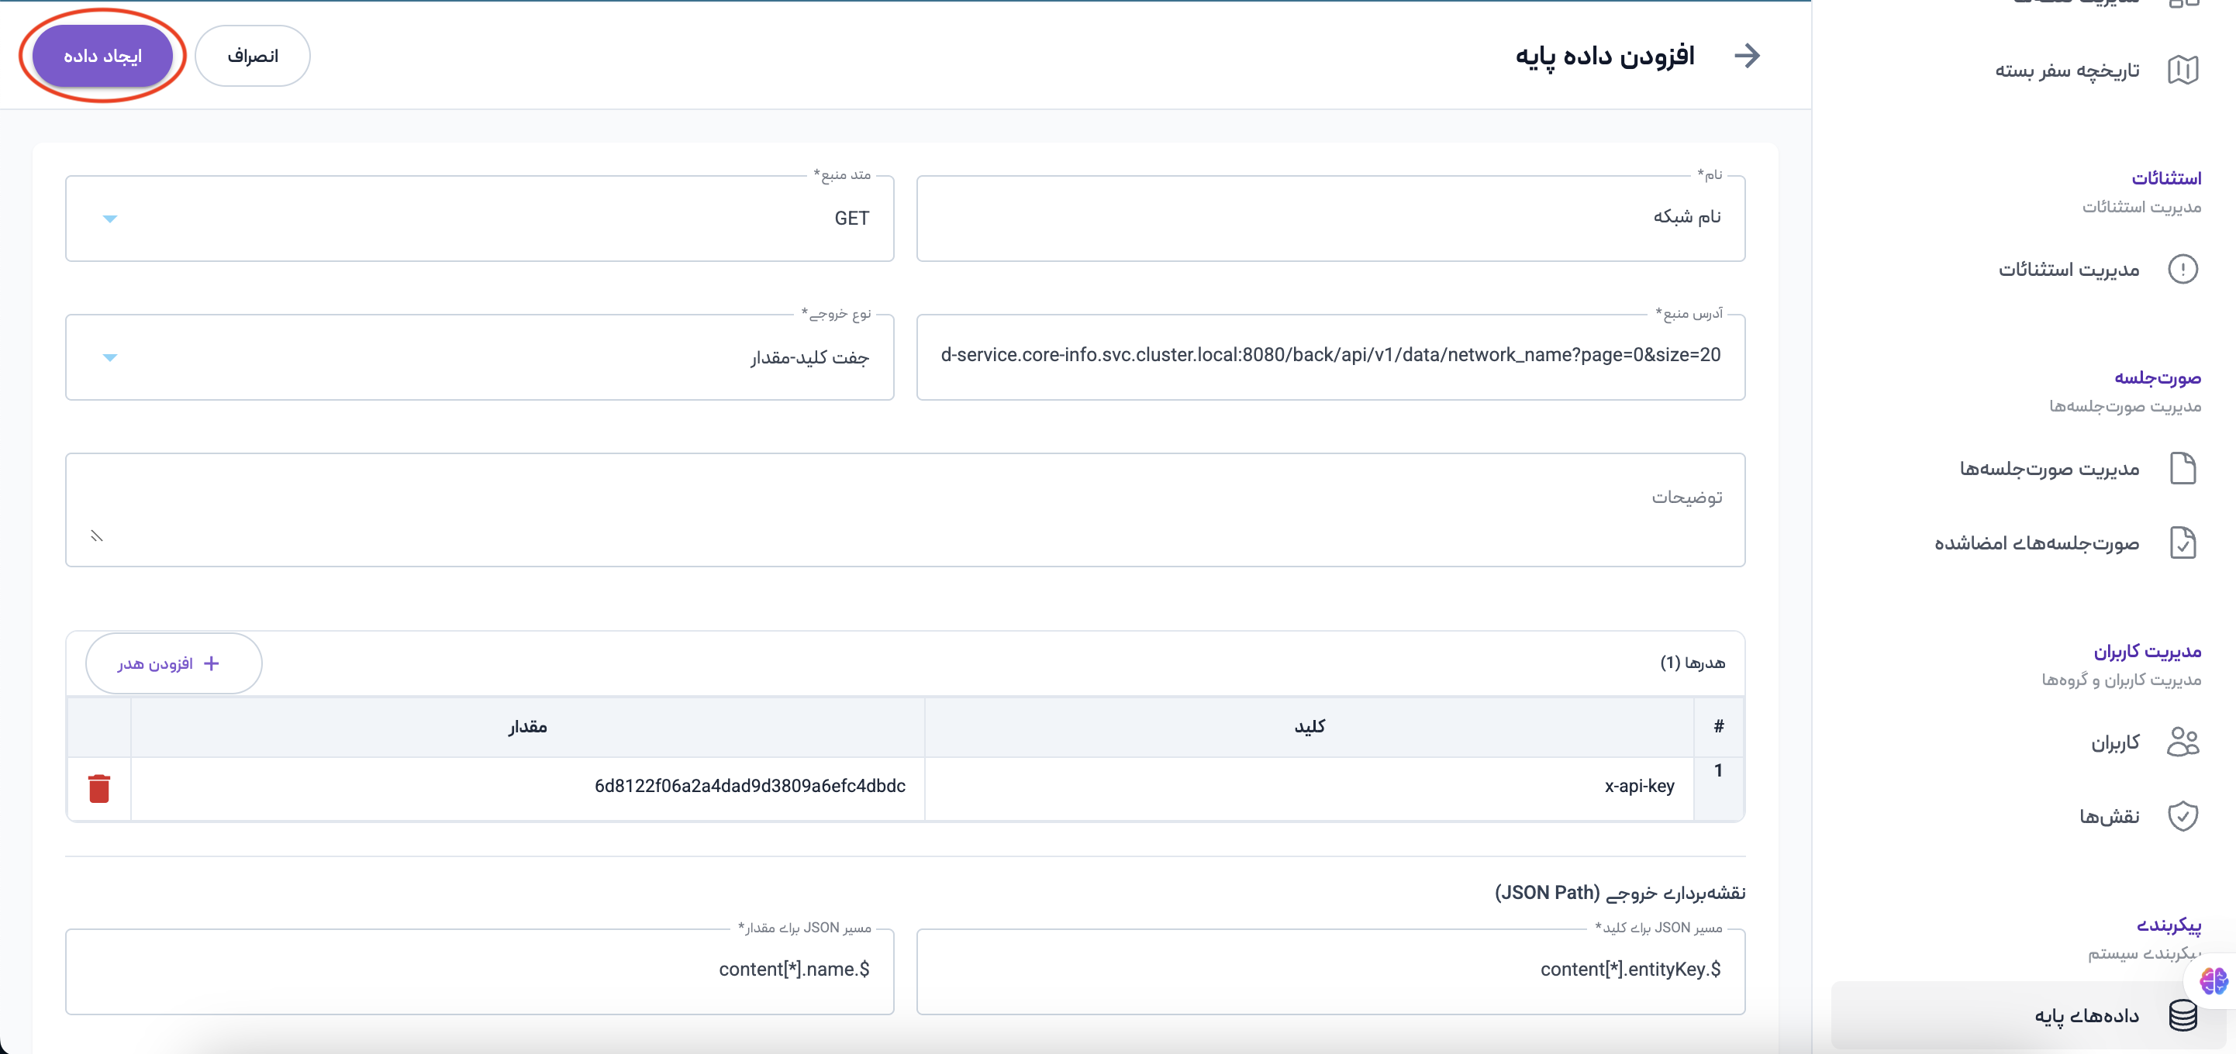Open meeting minutes document icon
The height and width of the screenshot is (1054, 2236).
point(2183,468)
